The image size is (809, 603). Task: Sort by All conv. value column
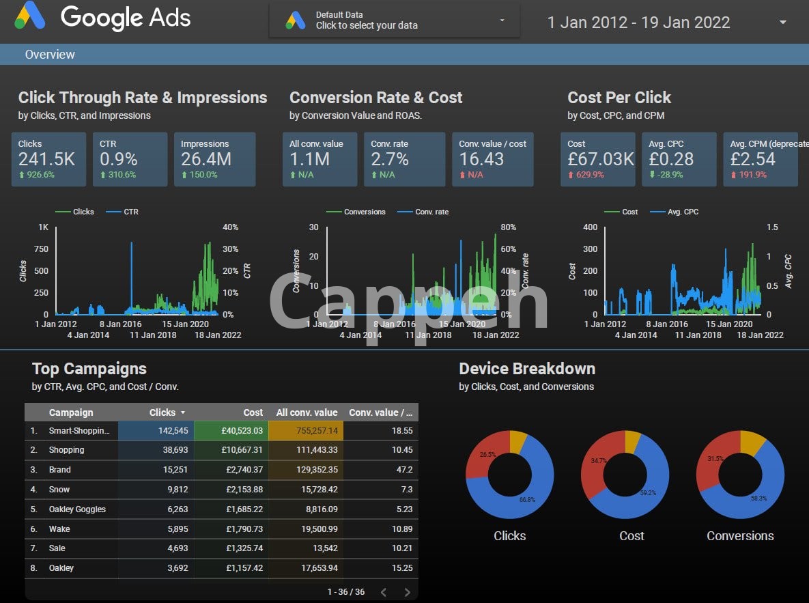[x=307, y=412]
